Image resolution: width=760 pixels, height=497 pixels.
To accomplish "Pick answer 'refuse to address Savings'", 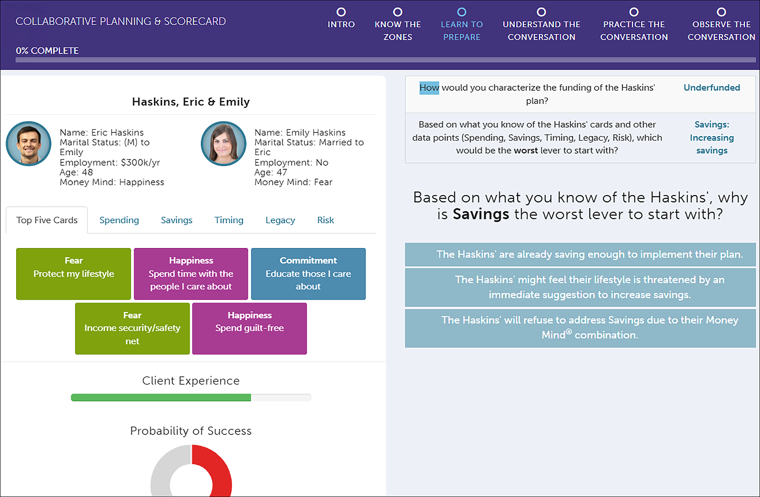I will 580,328.
